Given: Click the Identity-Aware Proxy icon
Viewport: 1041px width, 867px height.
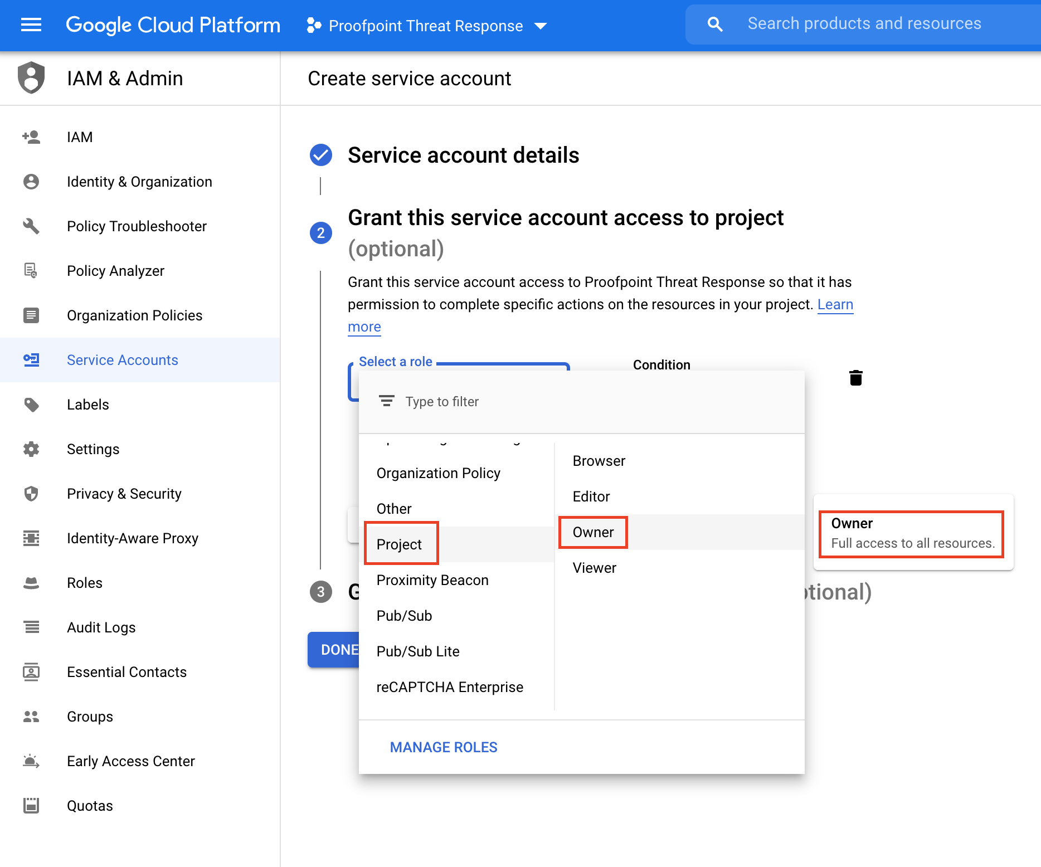Looking at the screenshot, I should (x=31, y=538).
